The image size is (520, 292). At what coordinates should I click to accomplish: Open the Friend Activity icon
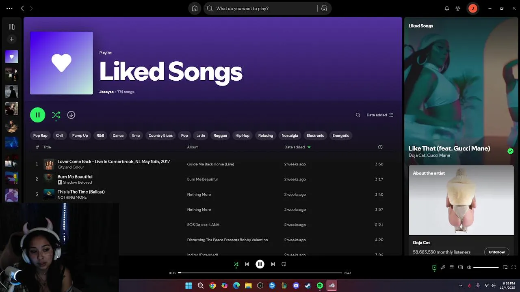click(x=458, y=9)
